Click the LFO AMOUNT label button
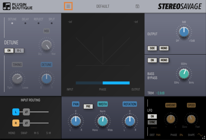The width and height of the screenshot is (206, 140). (171, 105)
